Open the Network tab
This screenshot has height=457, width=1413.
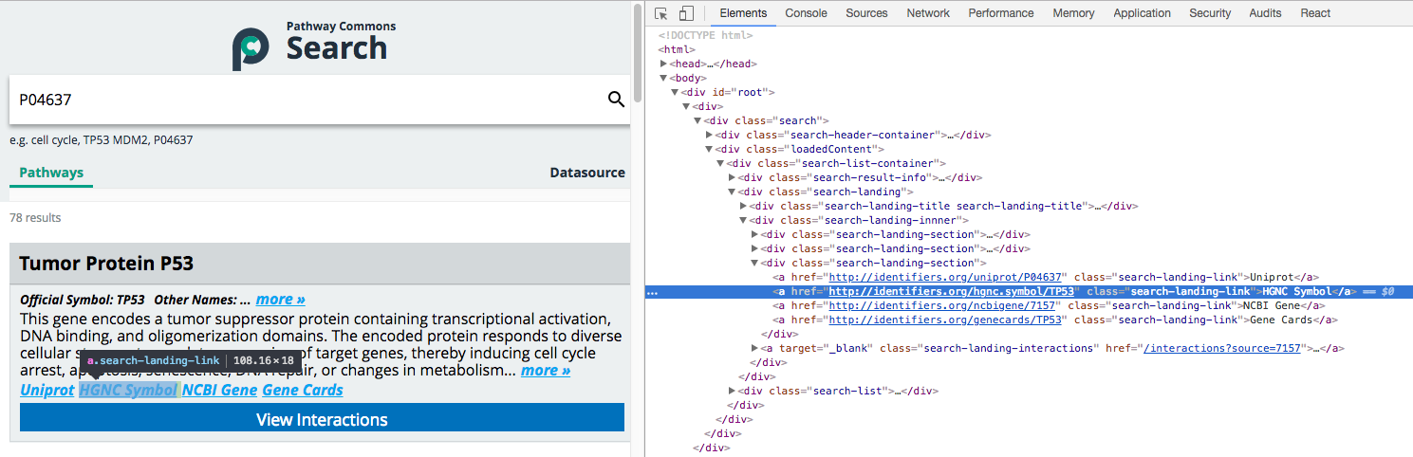(x=928, y=13)
